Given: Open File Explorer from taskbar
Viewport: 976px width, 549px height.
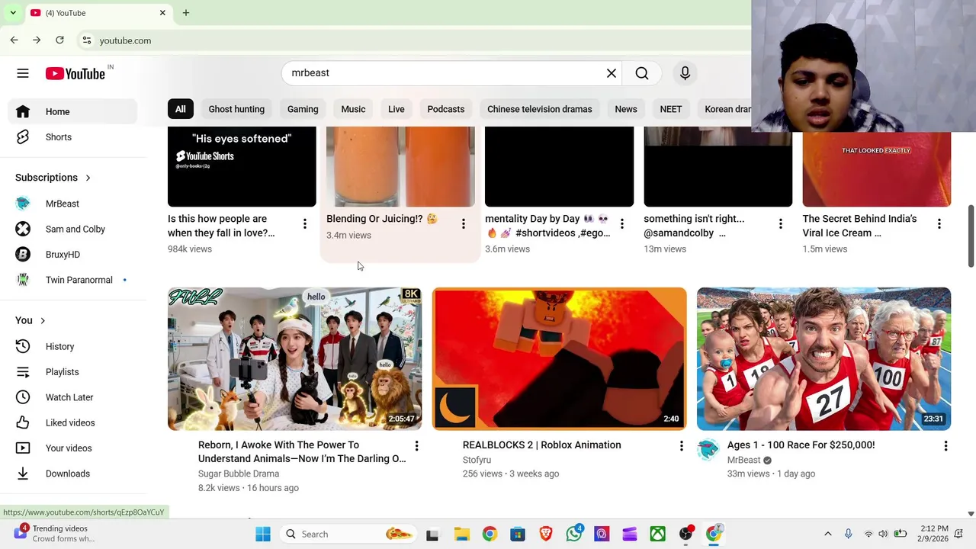Looking at the screenshot, I should click(461, 534).
